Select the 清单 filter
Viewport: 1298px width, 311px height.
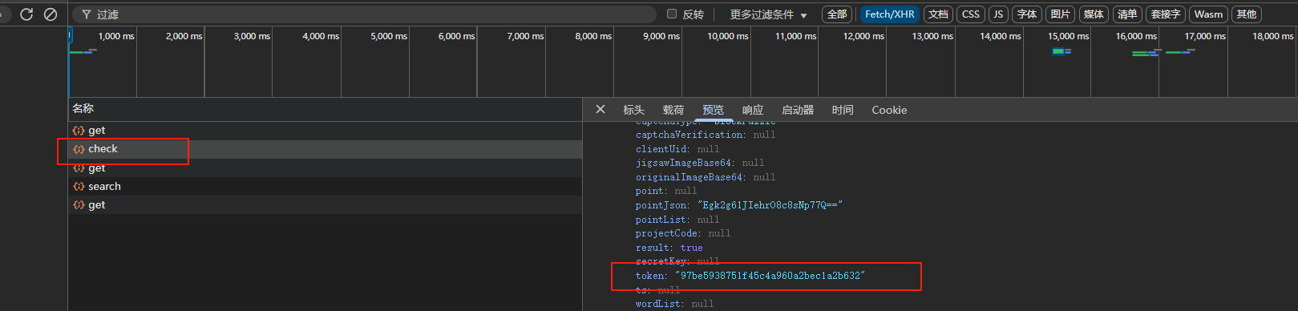[1127, 14]
